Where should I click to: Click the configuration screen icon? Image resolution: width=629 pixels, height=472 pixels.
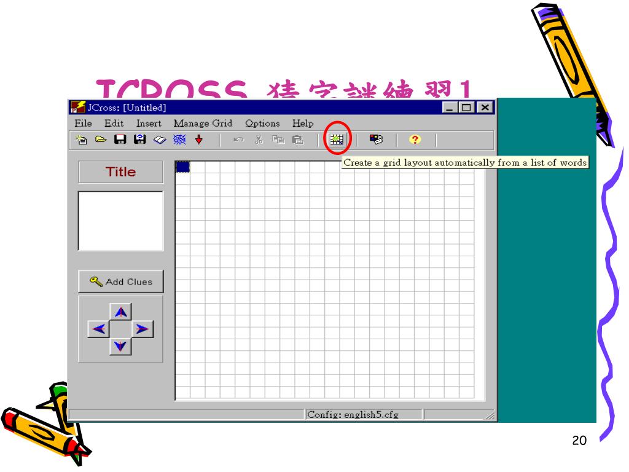376,140
